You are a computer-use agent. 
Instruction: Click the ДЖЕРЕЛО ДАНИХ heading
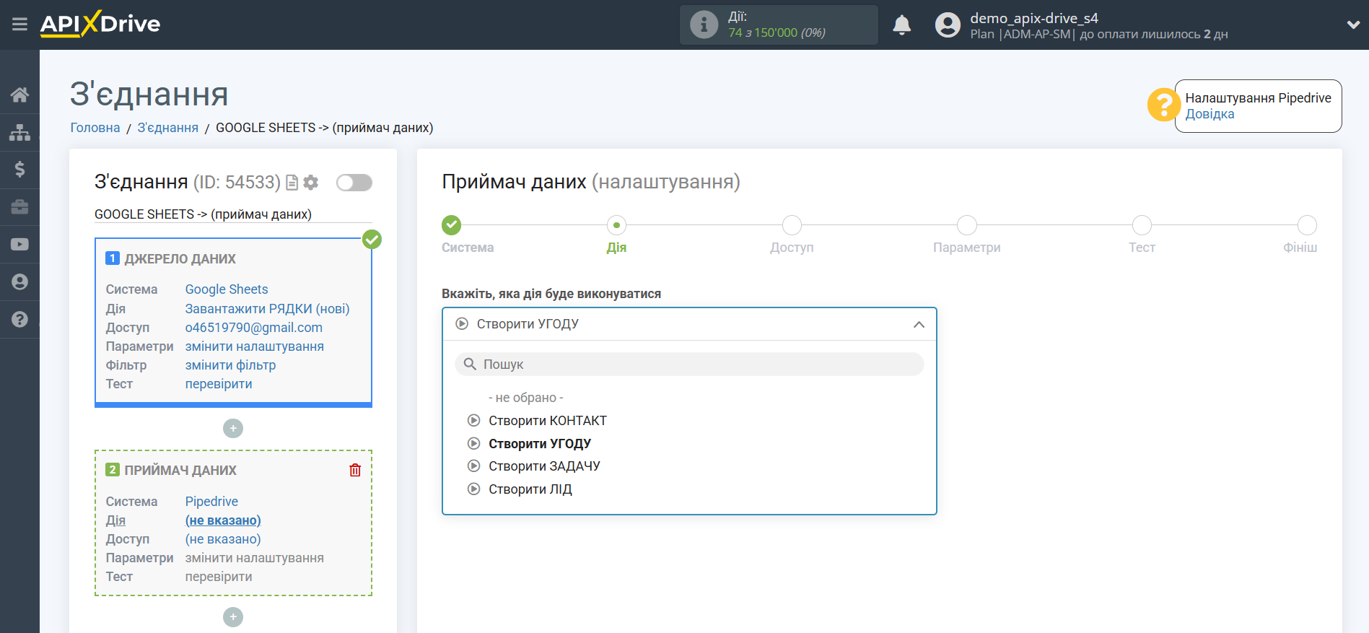[180, 259]
